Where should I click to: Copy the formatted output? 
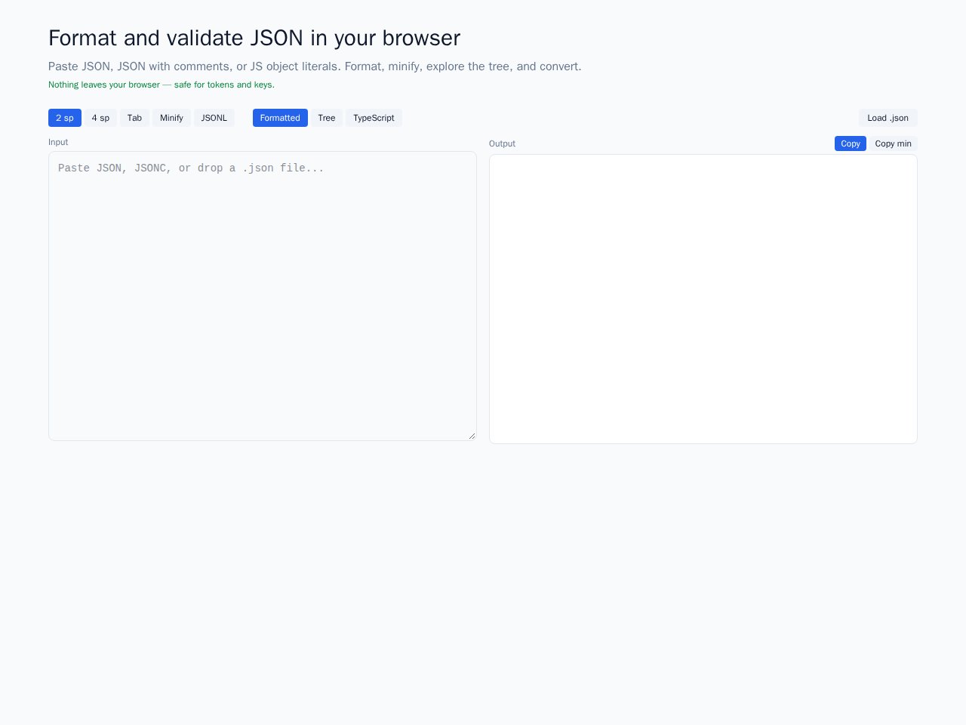(851, 143)
